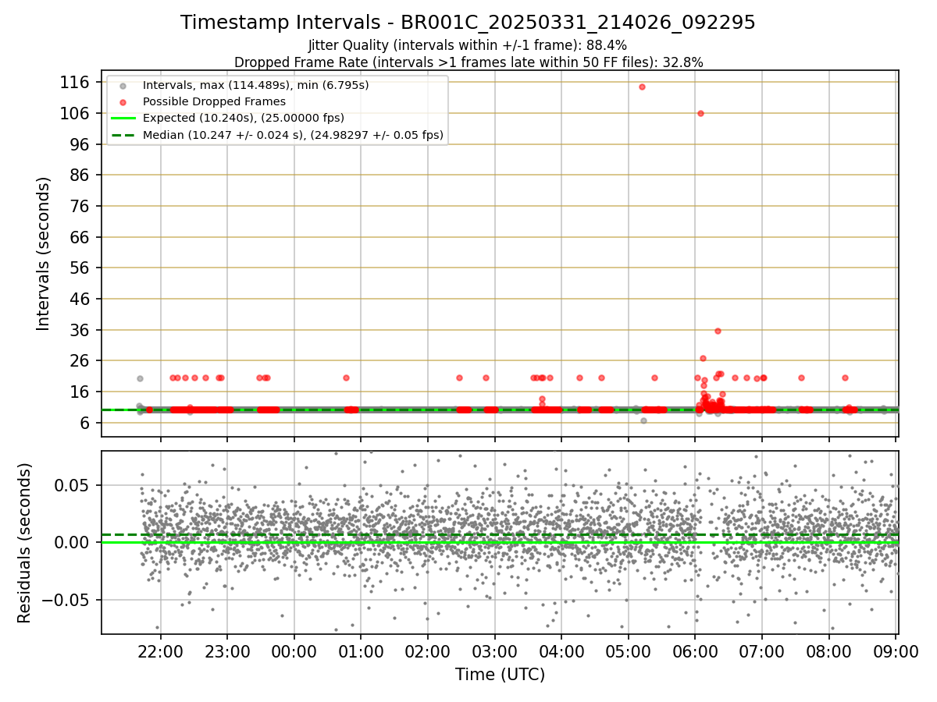Click the dashed green Median legend line

point(123,135)
